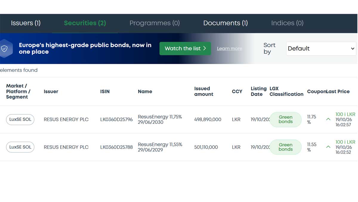The image size is (358, 202).
Task: Click last price timestamp 16:02:52
Action: 343,152
